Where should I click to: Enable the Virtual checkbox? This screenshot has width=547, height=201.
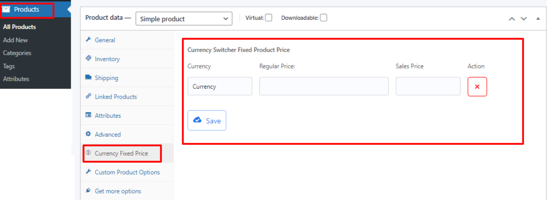[268, 17]
